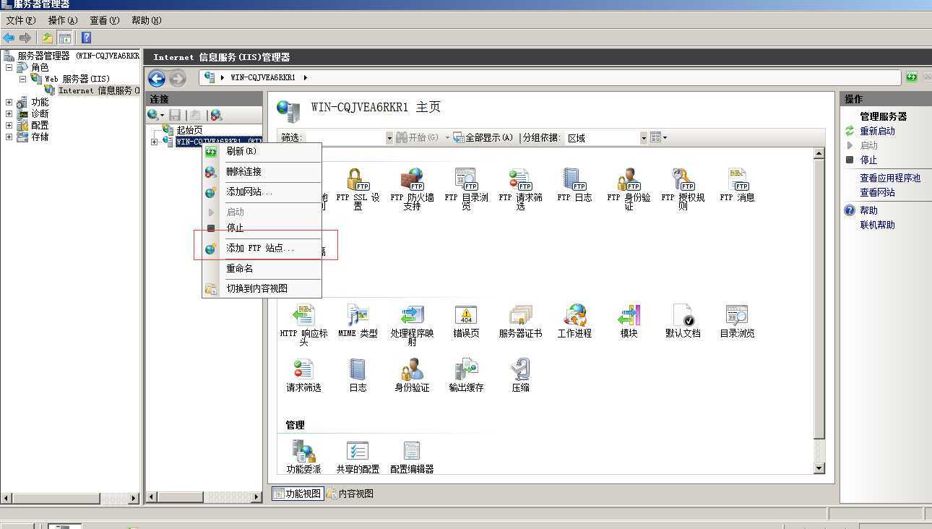This screenshot has height=529, width=932.
Task: Expand the 功能 tree node
Action: pos(9,102)
